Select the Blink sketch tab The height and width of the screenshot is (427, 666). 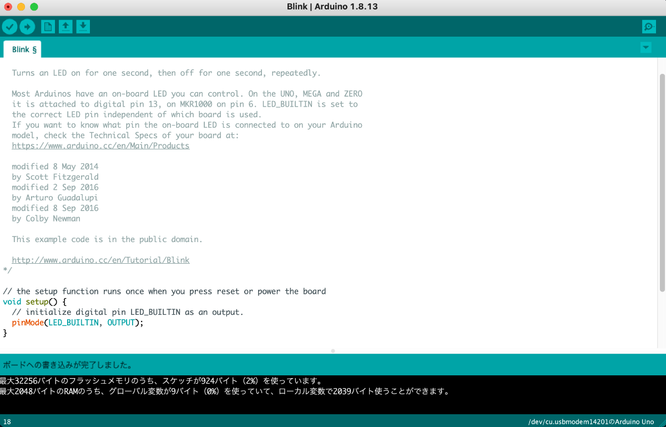point(22,49)
